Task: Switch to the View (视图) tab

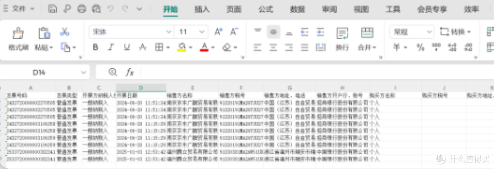Action: click(361, 9)
